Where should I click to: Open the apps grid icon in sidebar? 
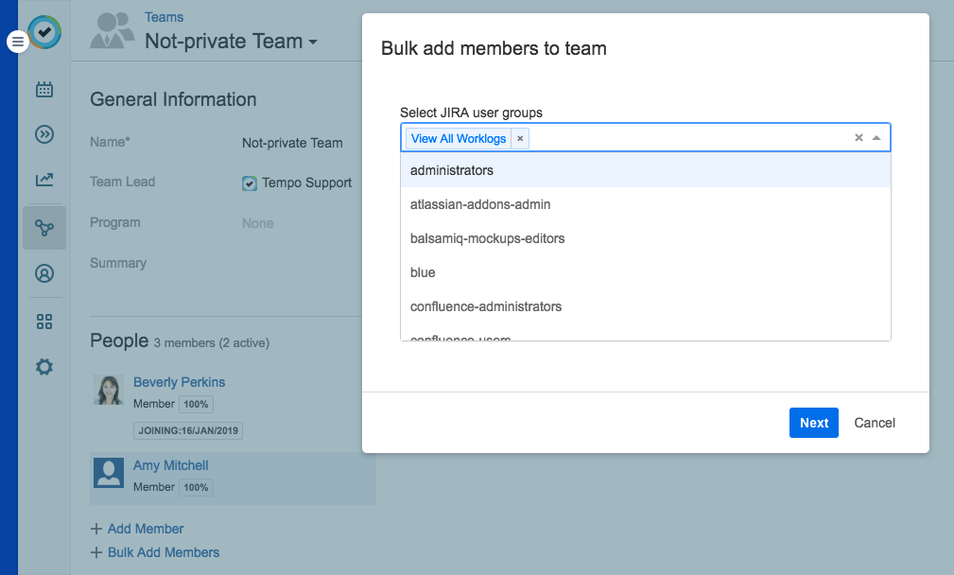[43, 322]
